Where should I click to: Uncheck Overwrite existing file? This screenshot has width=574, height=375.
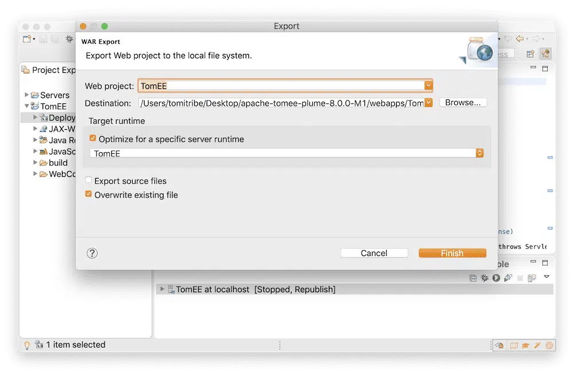tap(88, 195)
